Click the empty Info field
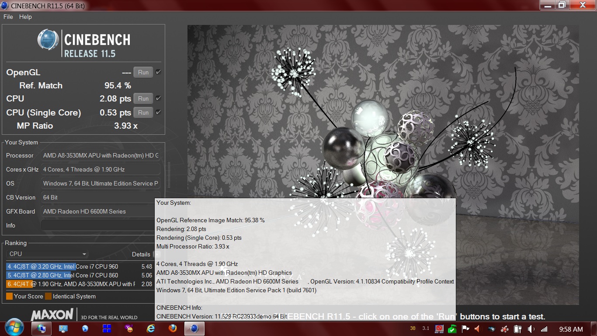This screenshot has height=336, width=597. point(98,225)
